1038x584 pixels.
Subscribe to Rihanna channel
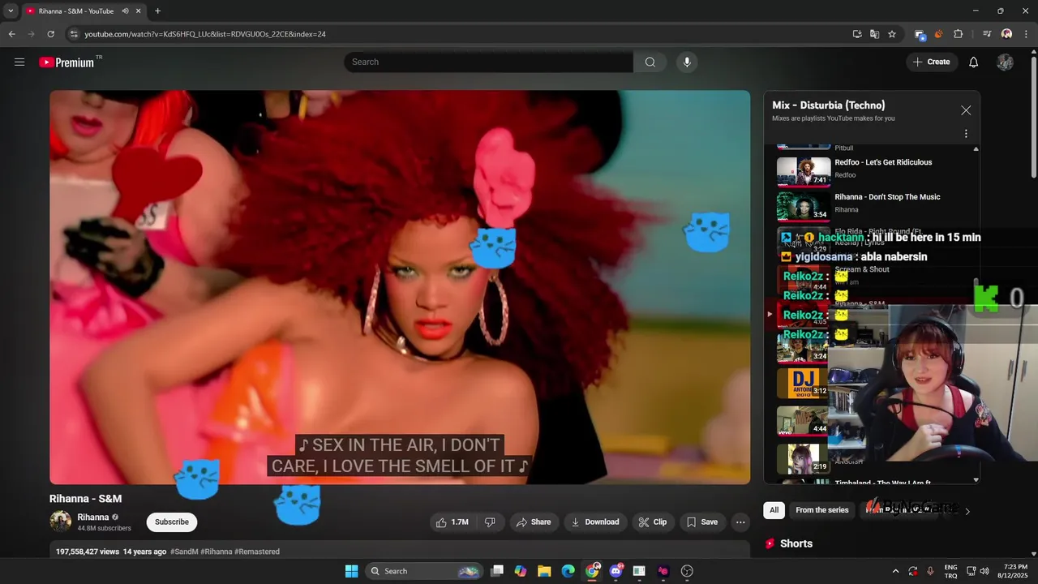point(172,522)
